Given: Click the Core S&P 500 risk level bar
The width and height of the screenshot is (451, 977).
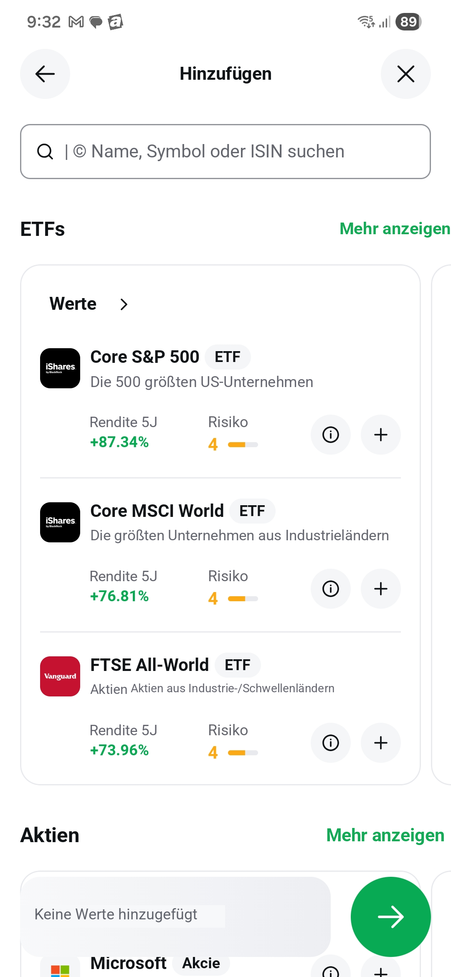Looking at the screenshot, I should pos(243,445).
